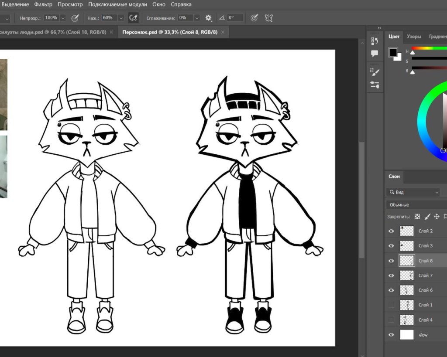
Task: Open the History panel icon
Action: (375, 41)
